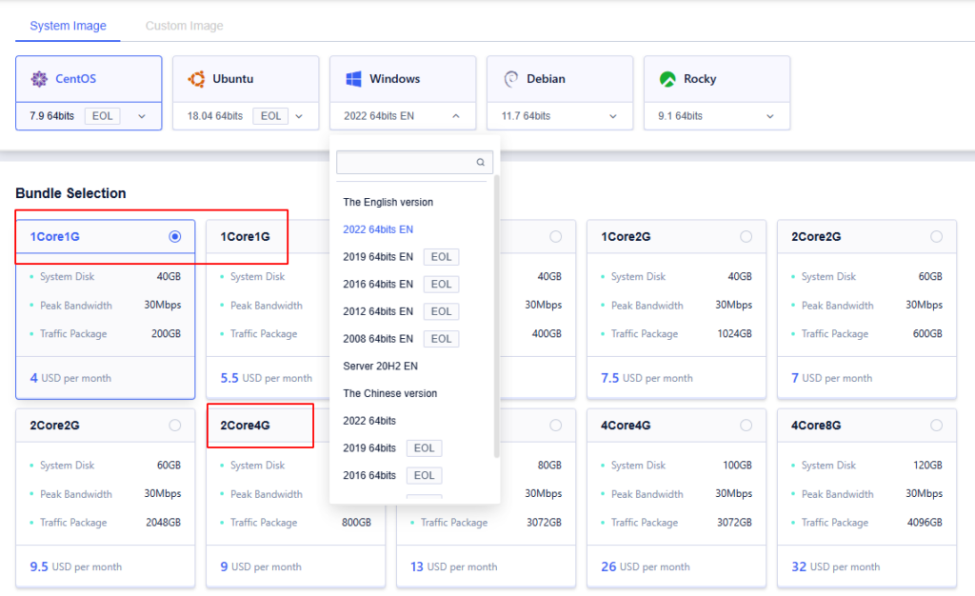
Task: Choose 2012 64bits EN from the version list
Action: (x=378, y=311)
